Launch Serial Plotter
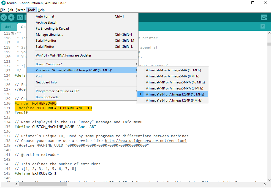 [83, 46]
